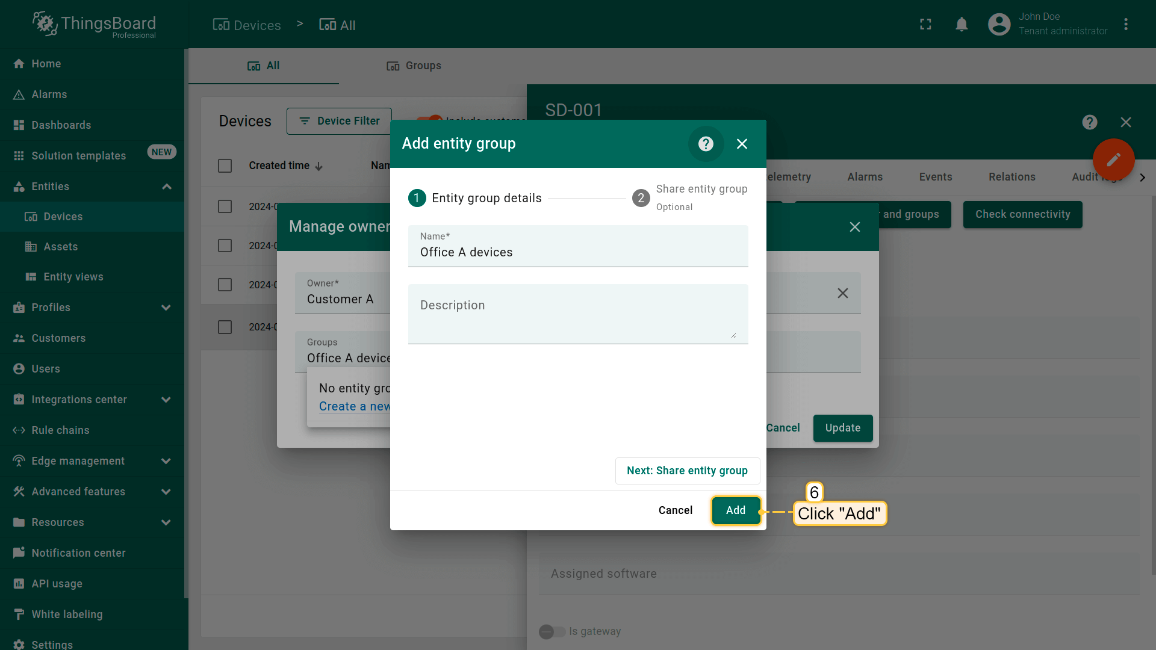Viewport: 1156px width, 650px height.
Task: Check the select-all devices checkbox
Action: [225, 166]
